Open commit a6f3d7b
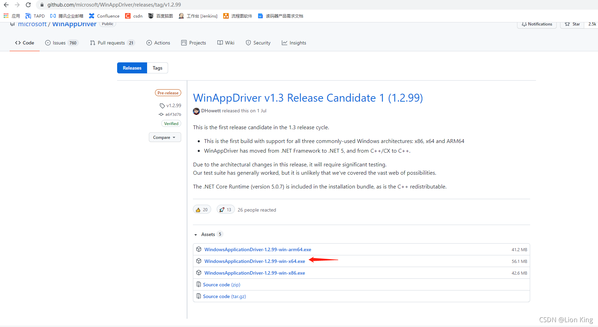This screenshot has width=598, height=327. (x=173, y=114)
